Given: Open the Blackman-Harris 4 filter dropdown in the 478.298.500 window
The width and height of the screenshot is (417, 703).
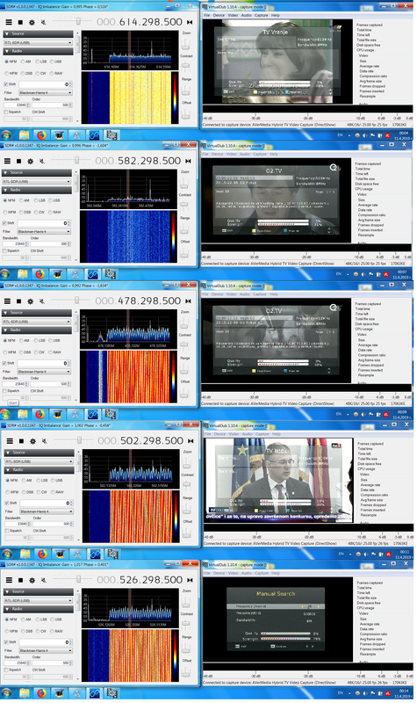Looking at the screenshot, I should (44, 372).
